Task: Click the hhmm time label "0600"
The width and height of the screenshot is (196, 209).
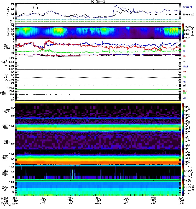Action: point(15,204)
